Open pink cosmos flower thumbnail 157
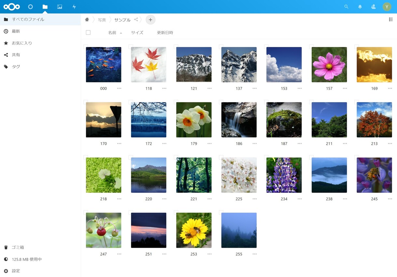 tap(329, 65)
